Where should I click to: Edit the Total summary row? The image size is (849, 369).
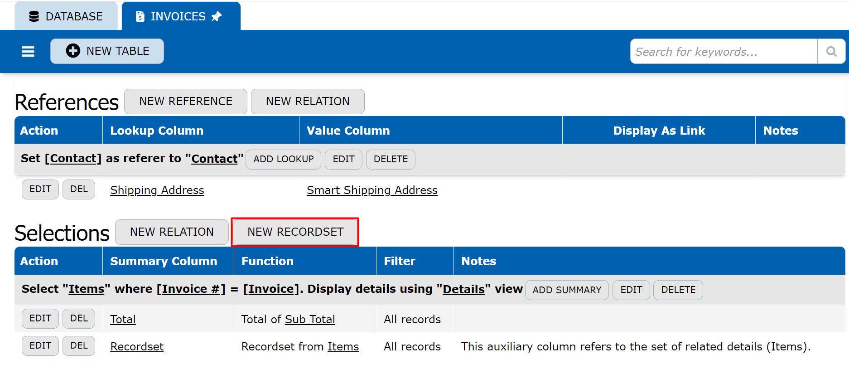pos(40,319)
